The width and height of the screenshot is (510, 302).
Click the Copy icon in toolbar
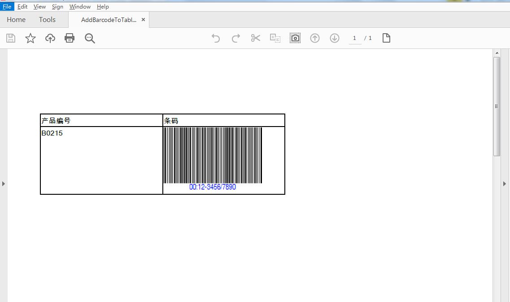pos(275,38)
